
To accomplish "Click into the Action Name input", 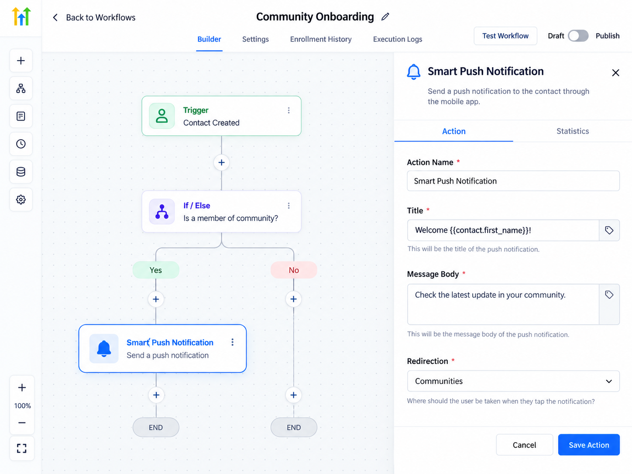I will click(x=513, y=181).
